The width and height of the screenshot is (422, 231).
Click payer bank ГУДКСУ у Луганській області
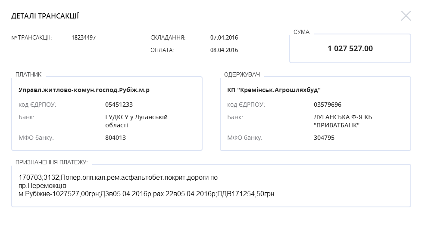click(x=136, y=121)
